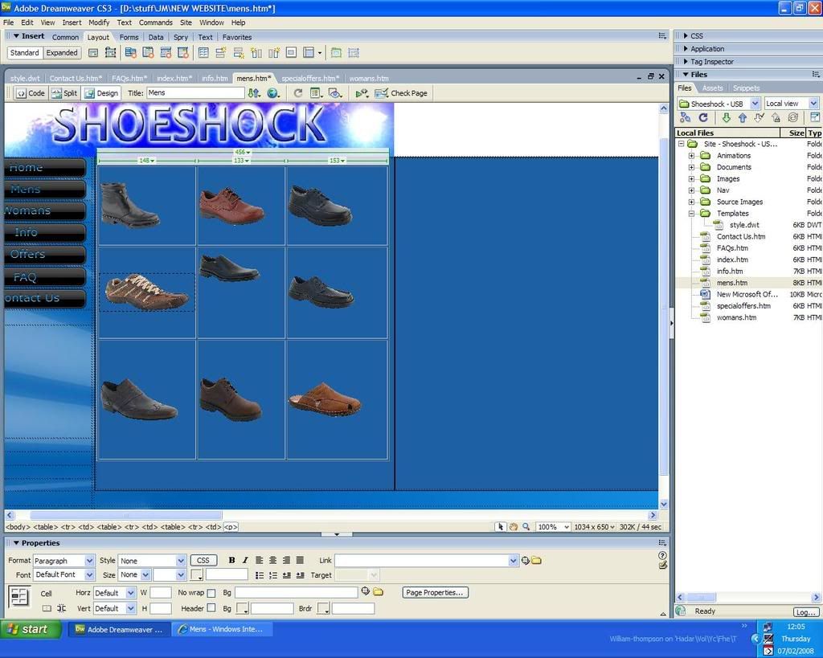Click the Check Out Files icon
The width and height of the screenshot is (823, 658).
[759, 117]
